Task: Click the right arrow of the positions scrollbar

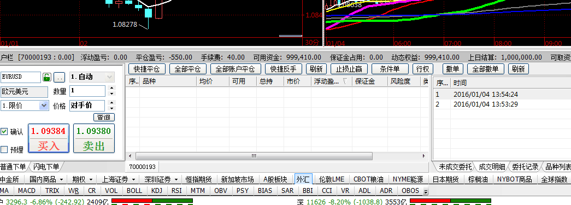Action: point(423,156)
